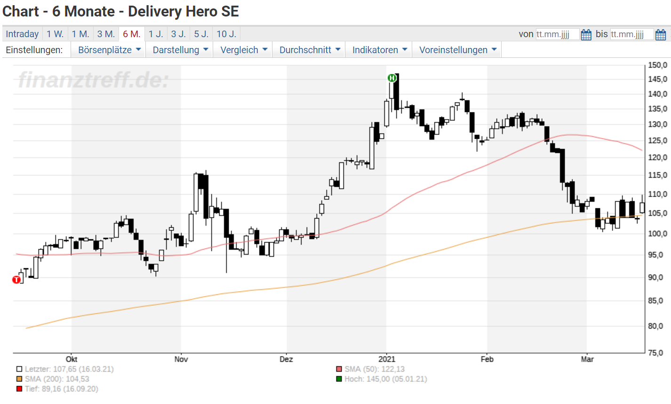Switch to the 1 J. time range
The image size is (671, 404).
(156, 34)
